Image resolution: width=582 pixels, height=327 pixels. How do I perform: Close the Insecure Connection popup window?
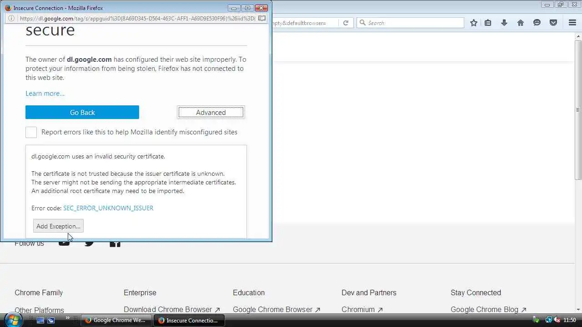click(x=261, y=8)
